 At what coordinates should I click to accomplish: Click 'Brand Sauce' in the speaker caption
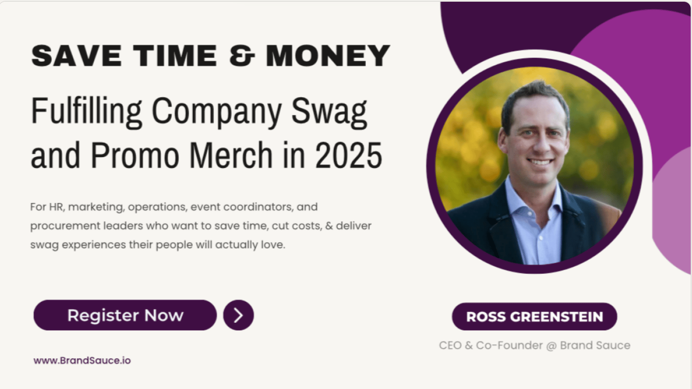click(x=595, y=346)
